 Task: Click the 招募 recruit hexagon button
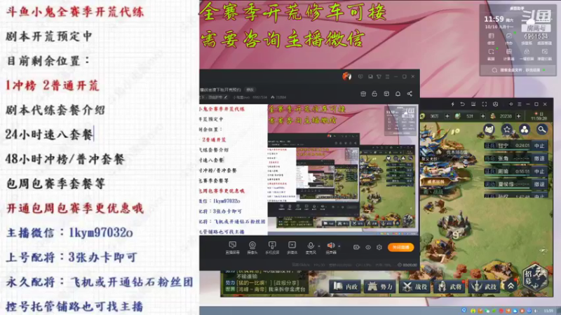534,277
